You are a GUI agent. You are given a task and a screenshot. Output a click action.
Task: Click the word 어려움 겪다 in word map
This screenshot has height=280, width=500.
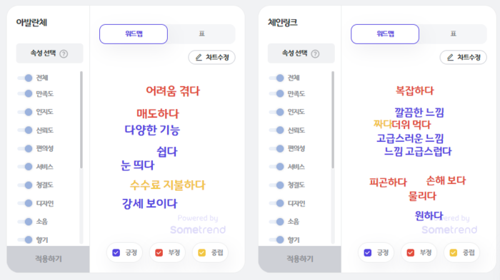click(x=173, y=91)
